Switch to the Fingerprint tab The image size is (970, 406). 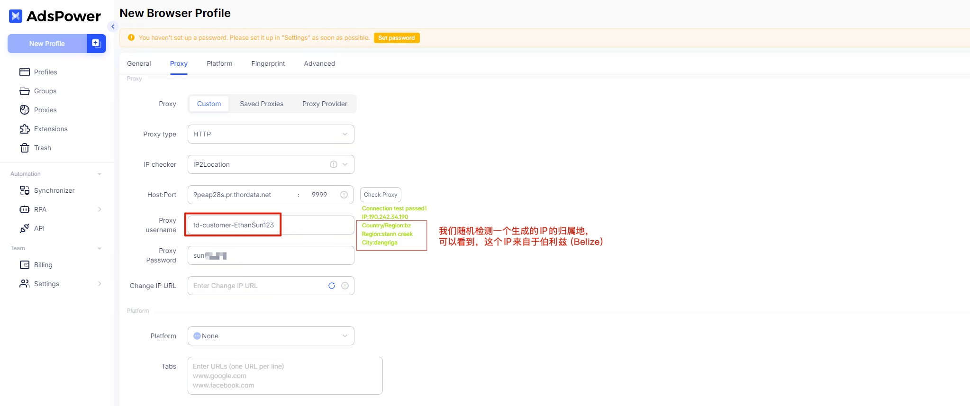(268, 63)
